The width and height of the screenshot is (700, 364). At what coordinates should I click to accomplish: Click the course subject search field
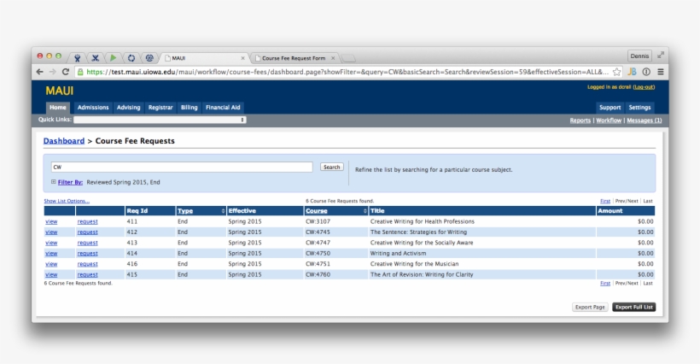[181, 167]
